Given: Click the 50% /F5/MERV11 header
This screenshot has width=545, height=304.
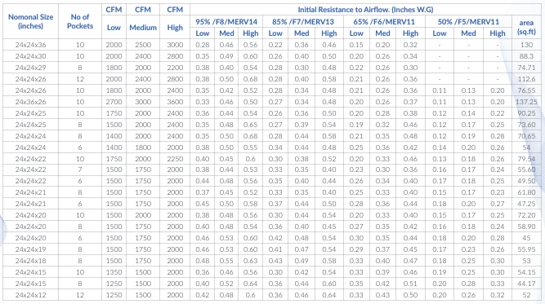Looking at the screenshot, I should tap(468, 22).
